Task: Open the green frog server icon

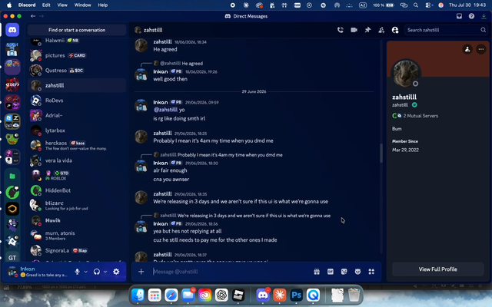Action: (12, 138)
